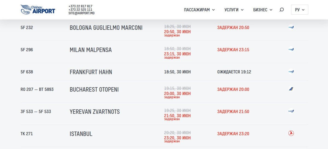Open the БИЗНЕС menu
This screenshot has height=149, width=328.
[263, 10]
